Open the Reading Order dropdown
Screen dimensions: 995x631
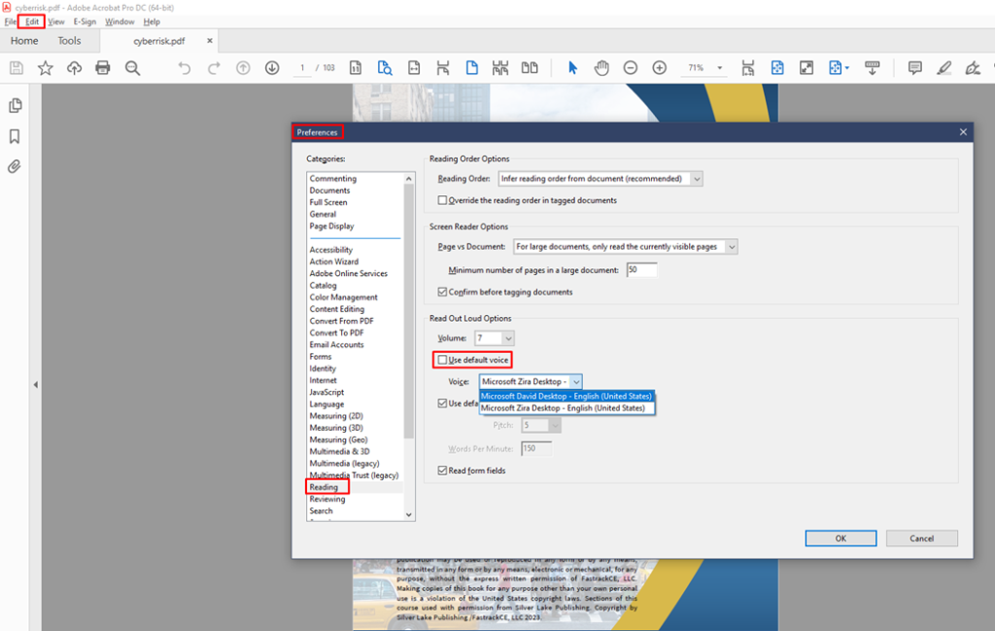click(x=600, y=179)
